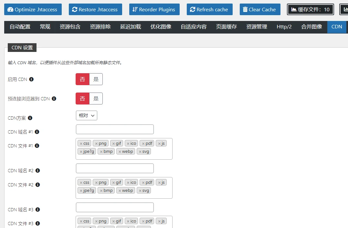Open the info tooltip next to 启用 CDN
The image size is (348, 228).
[31, 79]
